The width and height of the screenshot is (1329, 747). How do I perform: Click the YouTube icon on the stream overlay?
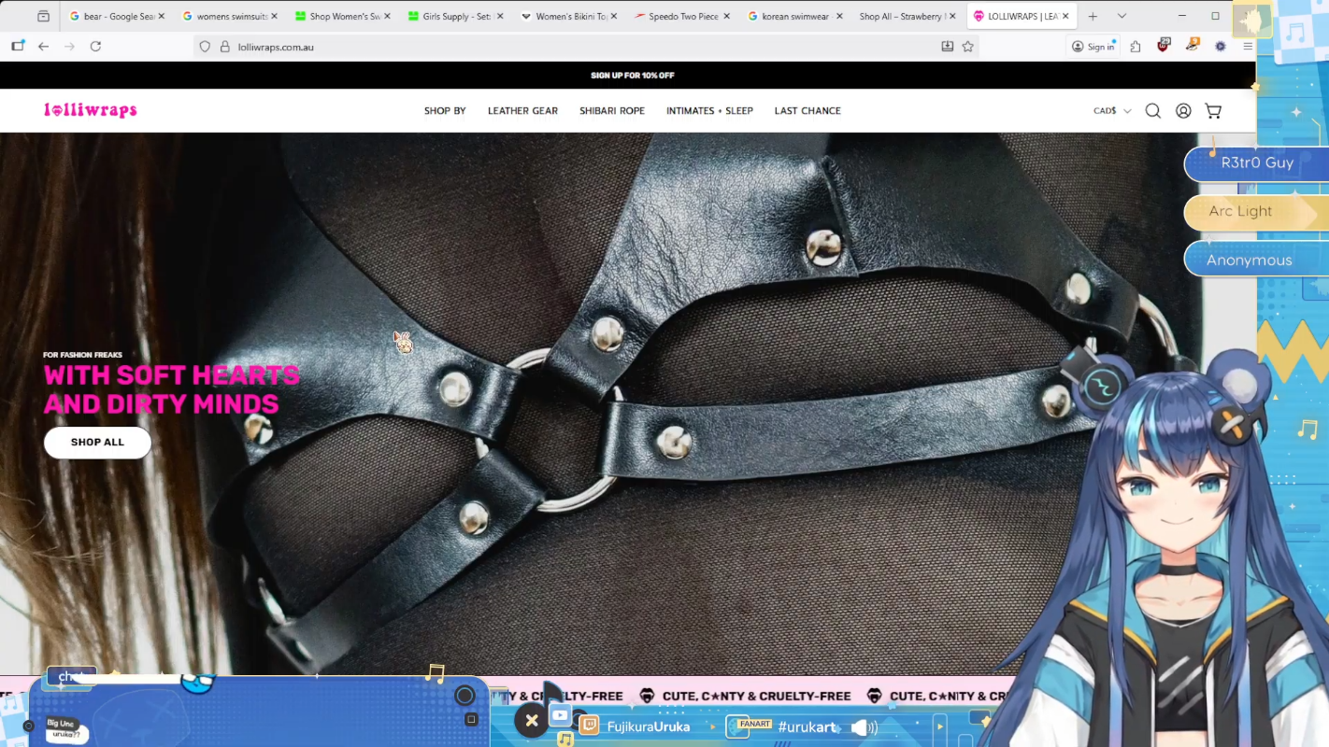click(x=560, y=715)
